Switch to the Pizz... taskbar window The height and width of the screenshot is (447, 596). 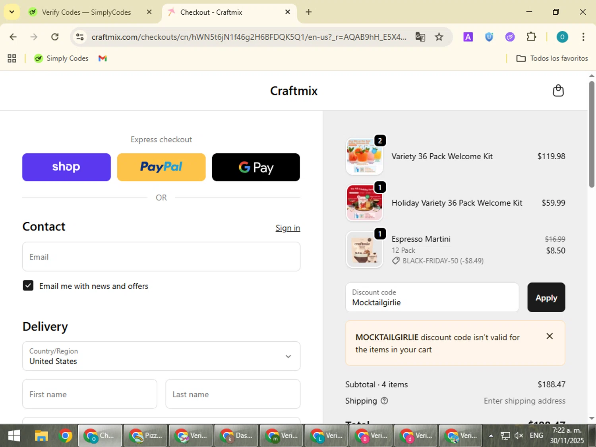(x=145, y=436)
